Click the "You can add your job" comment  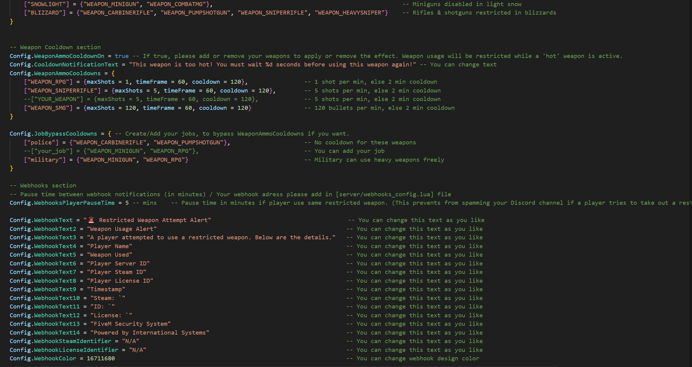pyautogui.click(x=344, y=151)
